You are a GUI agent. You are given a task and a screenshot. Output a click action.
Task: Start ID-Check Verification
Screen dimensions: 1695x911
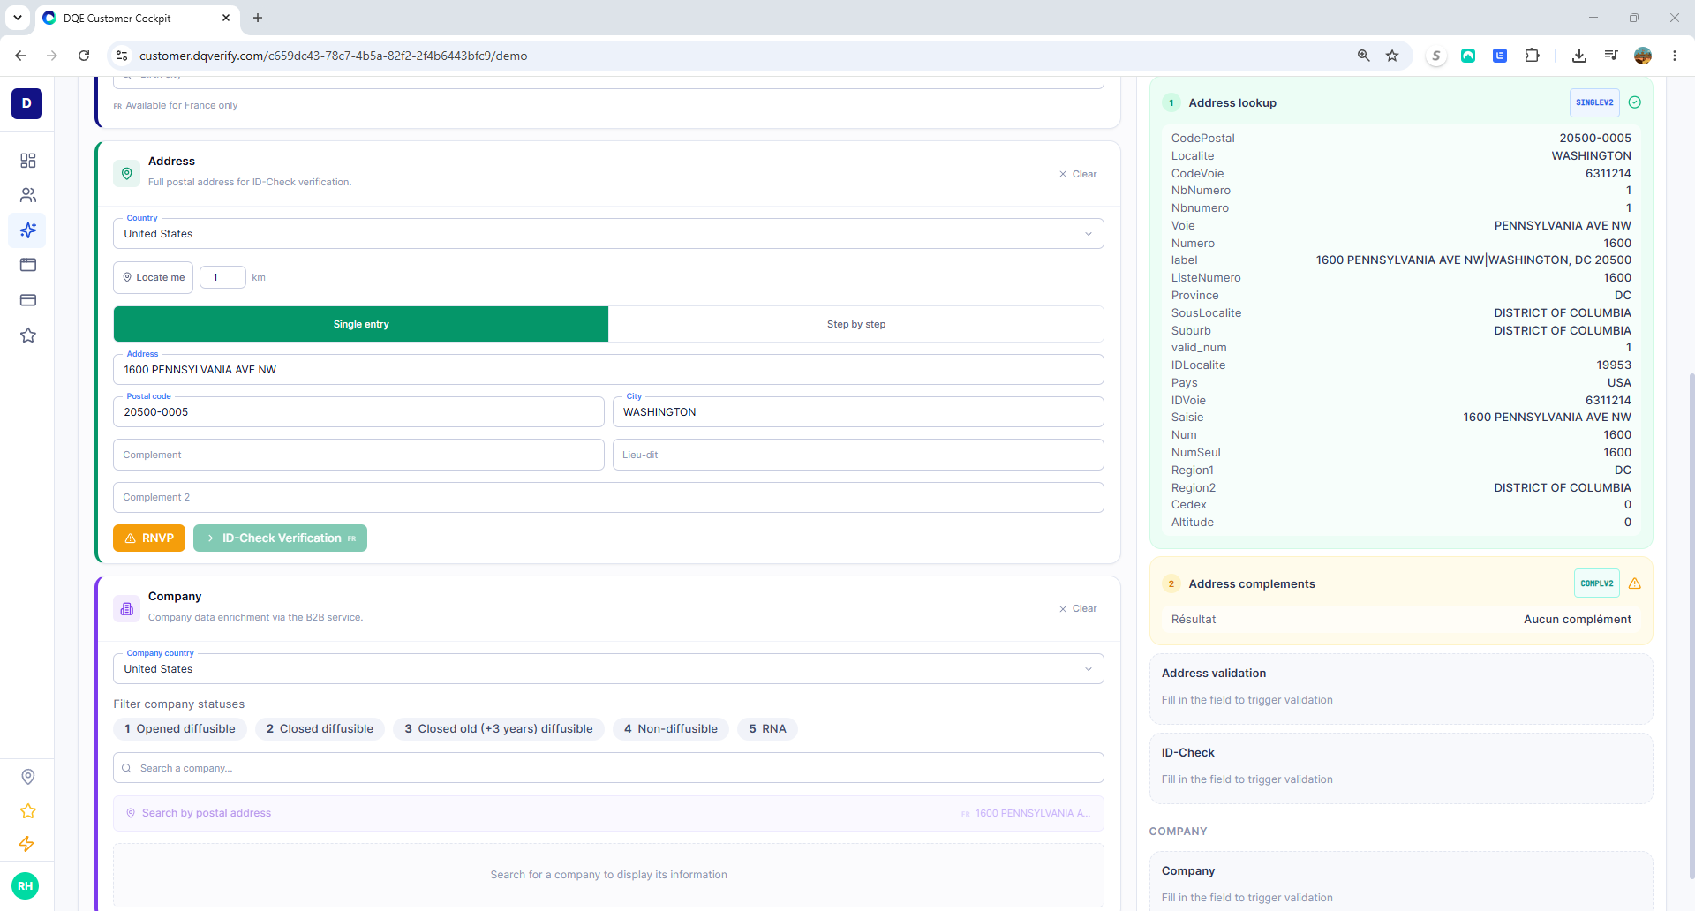[x=280, y=538]
